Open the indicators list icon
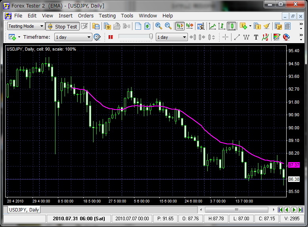This screenshot has width=308, height=227. tap(257, 26)
